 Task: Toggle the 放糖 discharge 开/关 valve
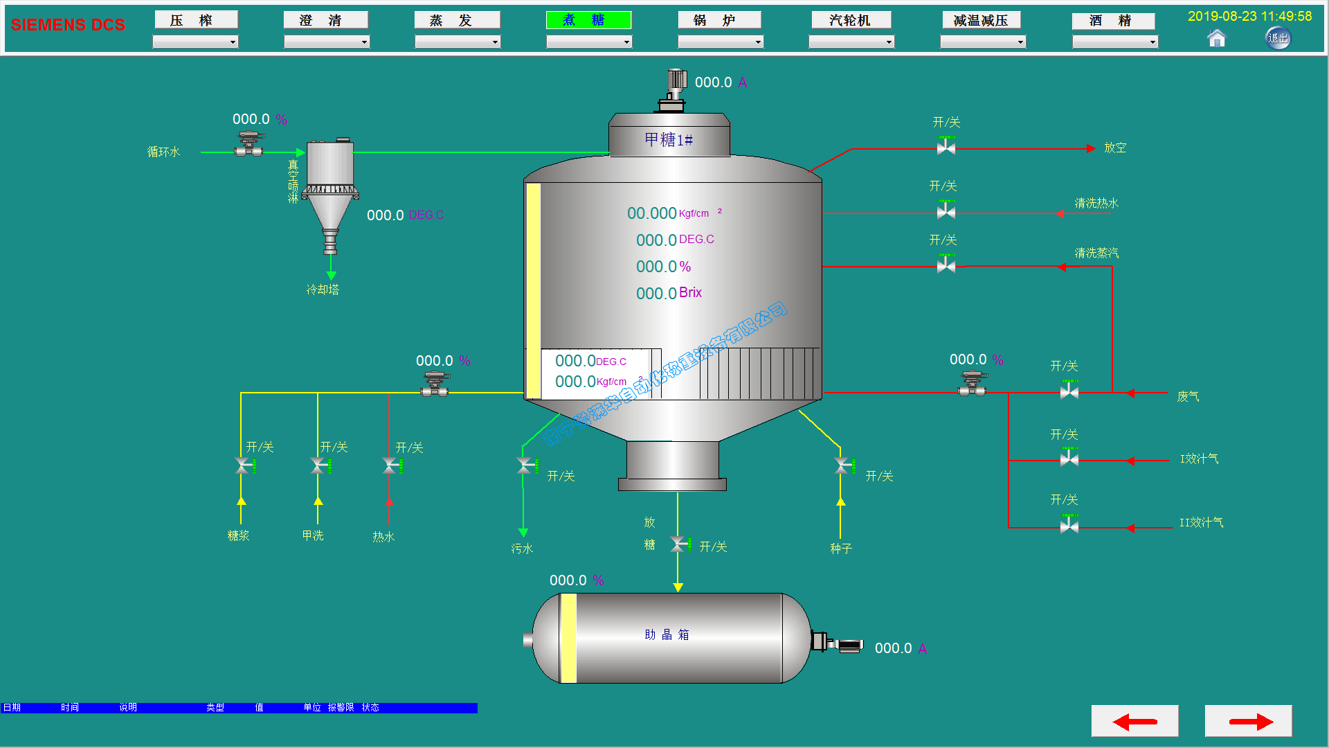coord(679,545)
